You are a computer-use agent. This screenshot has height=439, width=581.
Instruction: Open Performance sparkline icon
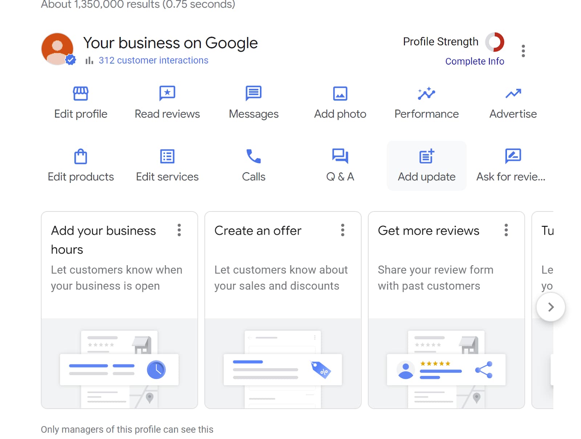(426, 94)
